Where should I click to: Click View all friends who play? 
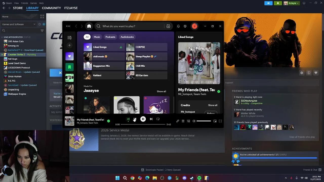[302, 137]
